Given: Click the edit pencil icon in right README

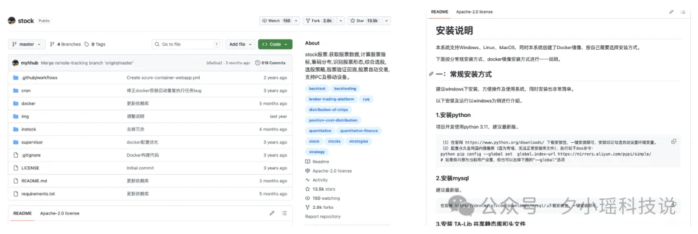Looking at the screenshot, I should [x=672, y=12].
